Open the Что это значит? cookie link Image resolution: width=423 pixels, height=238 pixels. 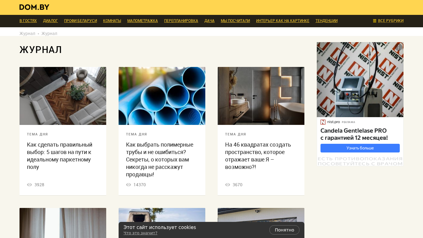tap(140, 233)
